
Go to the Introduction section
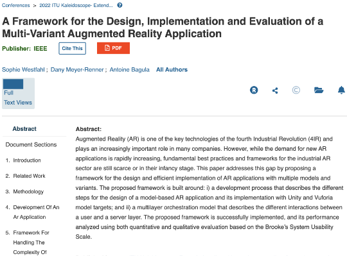[27, 160]
